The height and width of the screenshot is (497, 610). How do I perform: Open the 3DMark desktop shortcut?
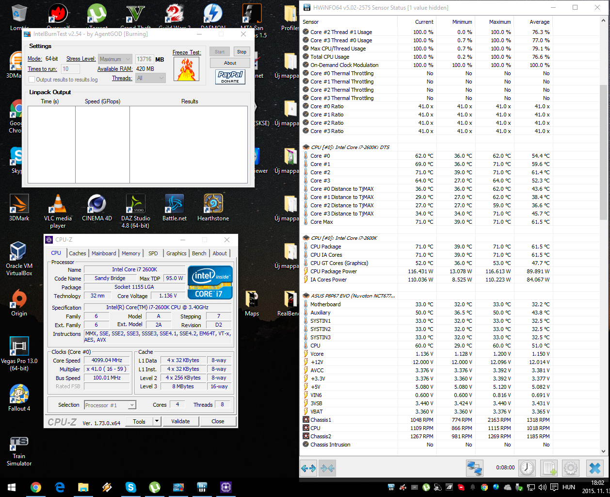click(x=19, y=208)
